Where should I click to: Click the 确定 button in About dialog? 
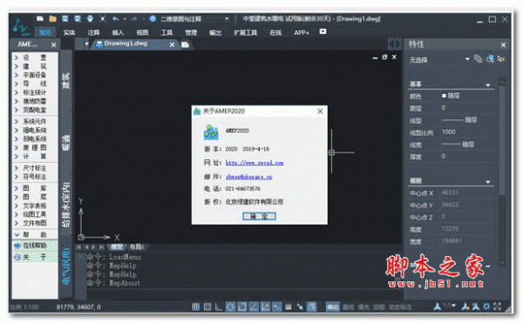[x=259, y=217]
